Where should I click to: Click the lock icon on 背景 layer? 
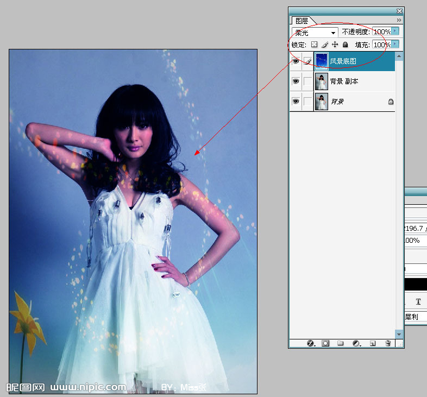coord(391,102)
